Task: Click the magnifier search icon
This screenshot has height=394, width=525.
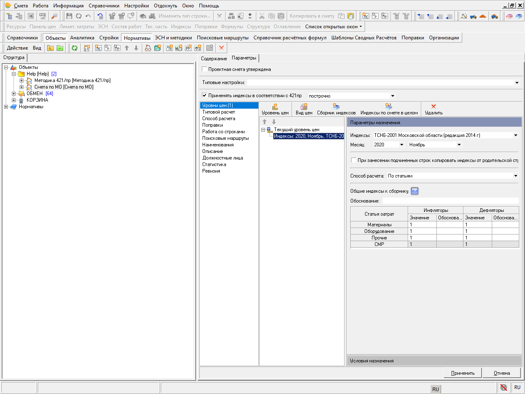Action: (x=54, y=16)
